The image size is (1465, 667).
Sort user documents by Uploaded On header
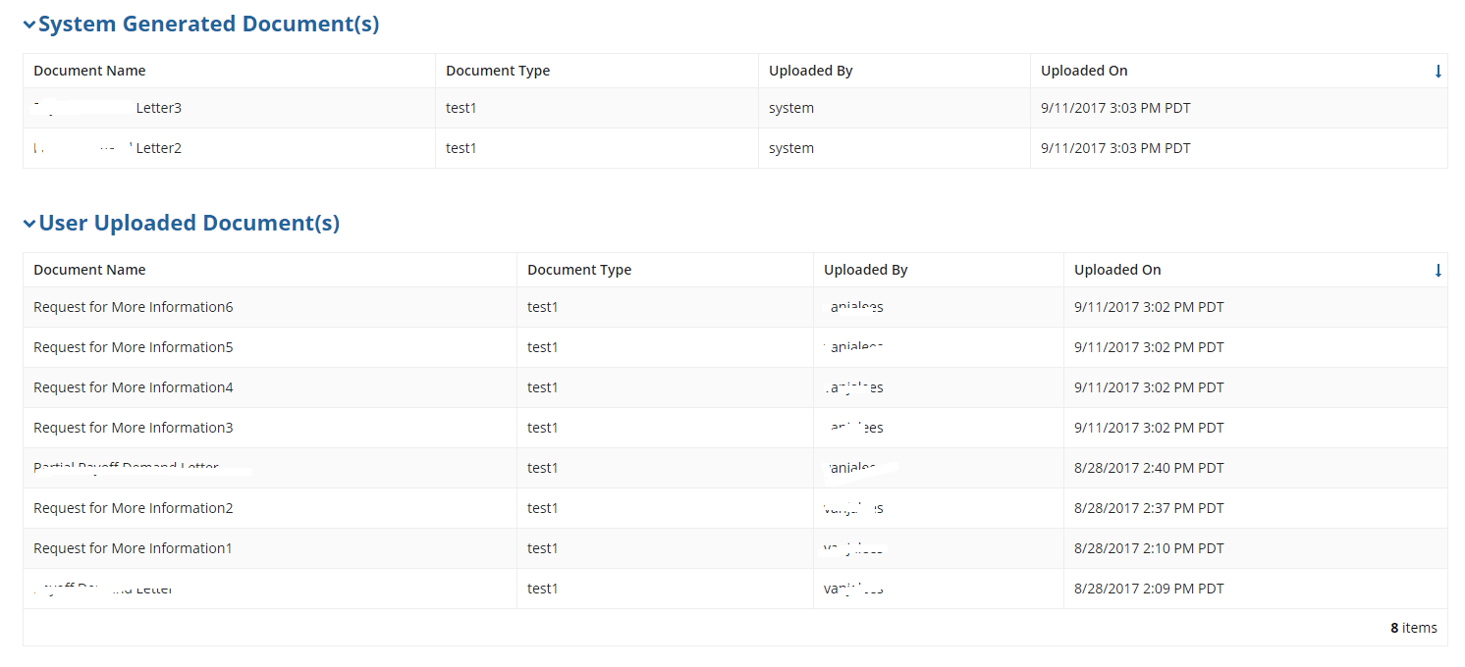click(1117, 270)
